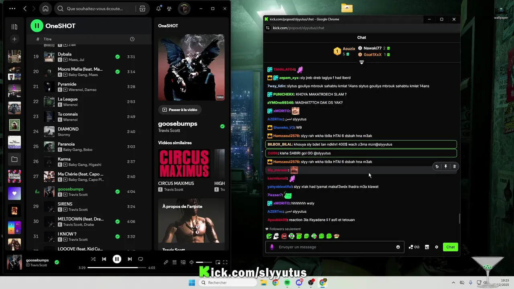
Task: Click Spotify search field Que souhaitez-vous écouter
Action: pyautogui.click(x=96, y=8)
